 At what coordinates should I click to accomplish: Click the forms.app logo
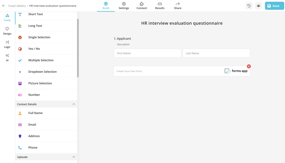(x=236, y=71)
